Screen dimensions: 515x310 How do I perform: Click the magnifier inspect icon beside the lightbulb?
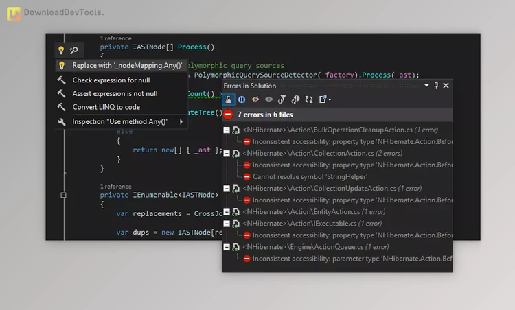[x=74, y=50]
